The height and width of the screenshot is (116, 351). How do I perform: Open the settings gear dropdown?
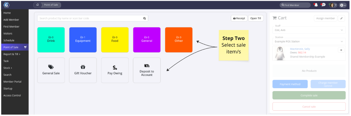[x=343, y=5]
